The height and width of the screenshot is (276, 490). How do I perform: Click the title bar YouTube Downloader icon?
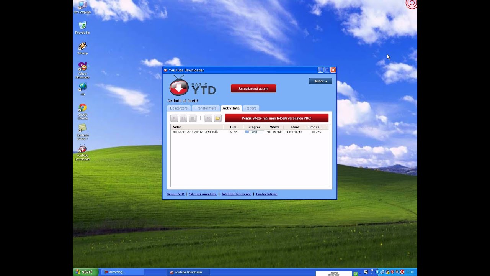(166, 70)
